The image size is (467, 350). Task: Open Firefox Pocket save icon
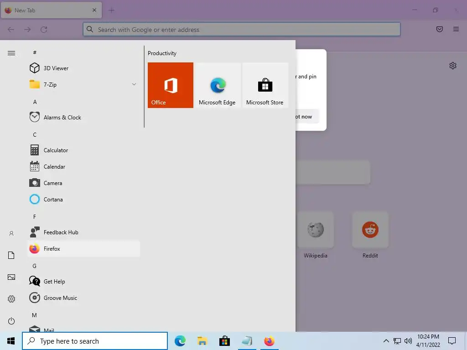coord(439,29)
